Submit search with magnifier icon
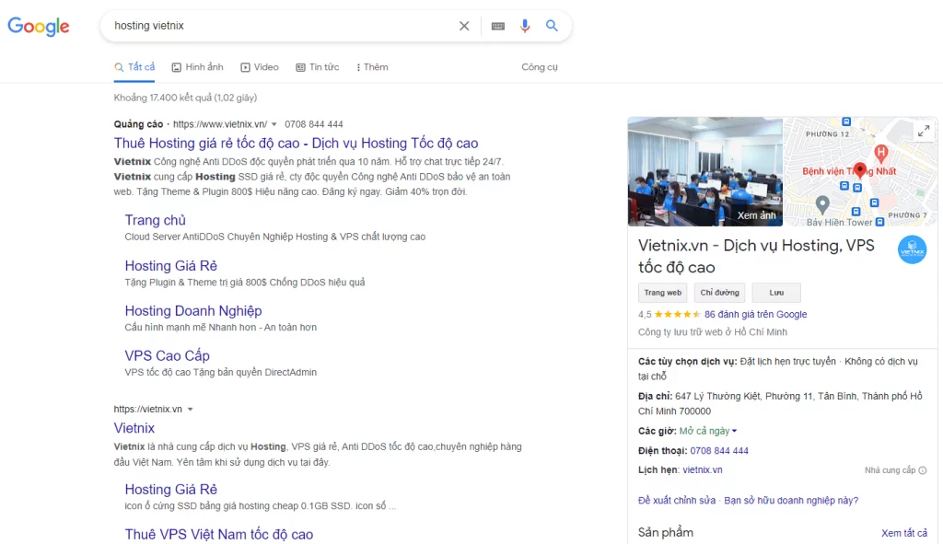The image size is (943, 544). (552, 26)
